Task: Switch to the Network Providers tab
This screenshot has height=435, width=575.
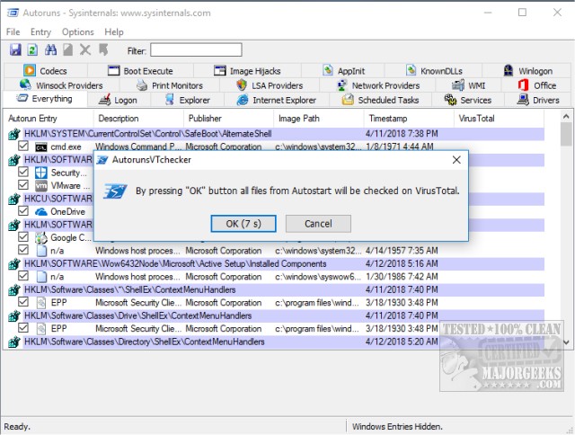Action: (377, 85)
